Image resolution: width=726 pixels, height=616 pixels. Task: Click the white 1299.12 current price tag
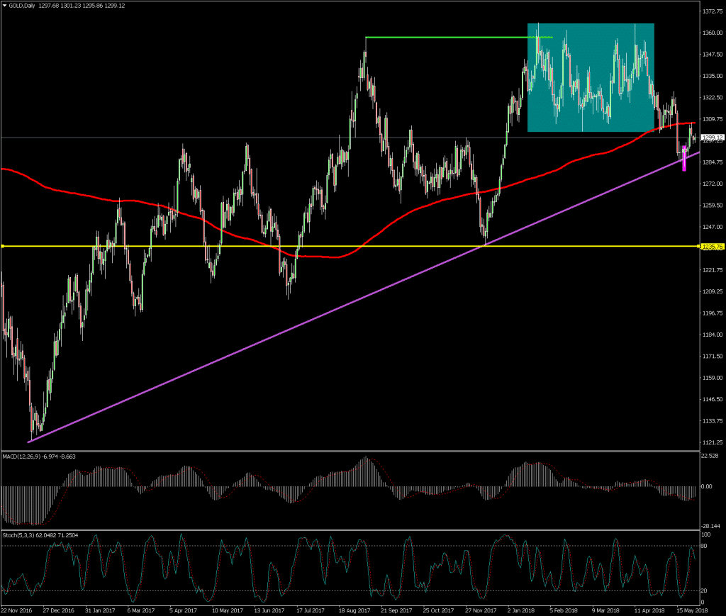click(x=712, y=138)
